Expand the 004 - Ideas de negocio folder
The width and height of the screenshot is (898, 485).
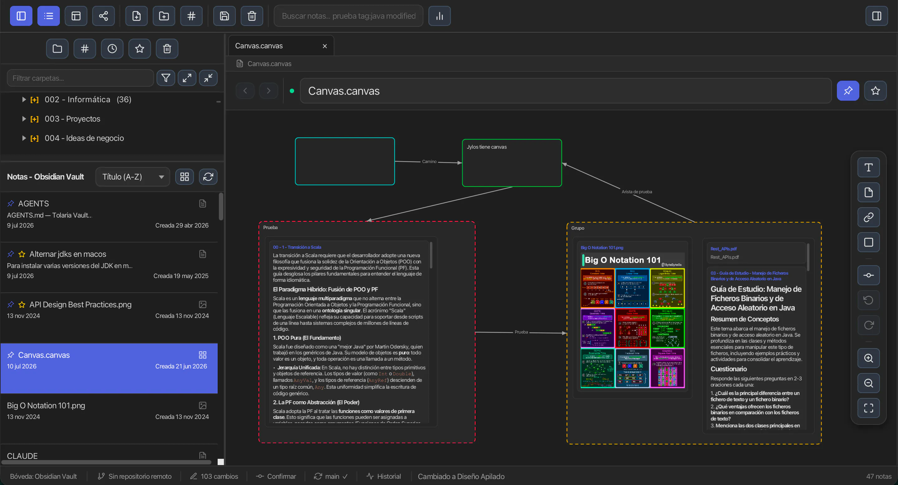point(24,138)
